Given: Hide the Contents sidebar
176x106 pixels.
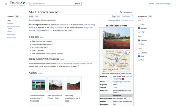Looking at the screenshot, I should [x=17, y=16].
